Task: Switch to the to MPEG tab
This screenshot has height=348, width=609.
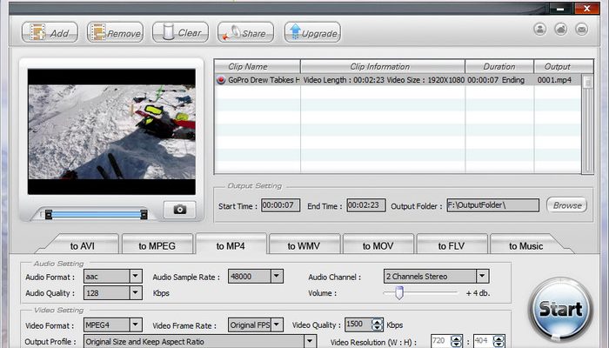Action: coord(157,246)
